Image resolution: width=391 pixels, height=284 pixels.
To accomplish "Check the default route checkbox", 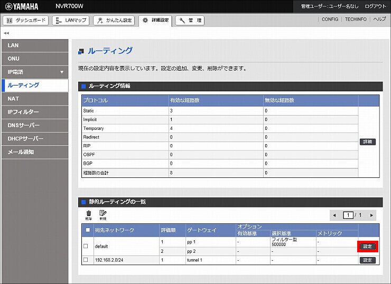I will pyautogui.click(x=86, y=246).
